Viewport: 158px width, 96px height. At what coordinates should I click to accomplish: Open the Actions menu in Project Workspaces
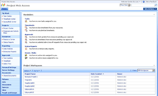coord(28,71)
